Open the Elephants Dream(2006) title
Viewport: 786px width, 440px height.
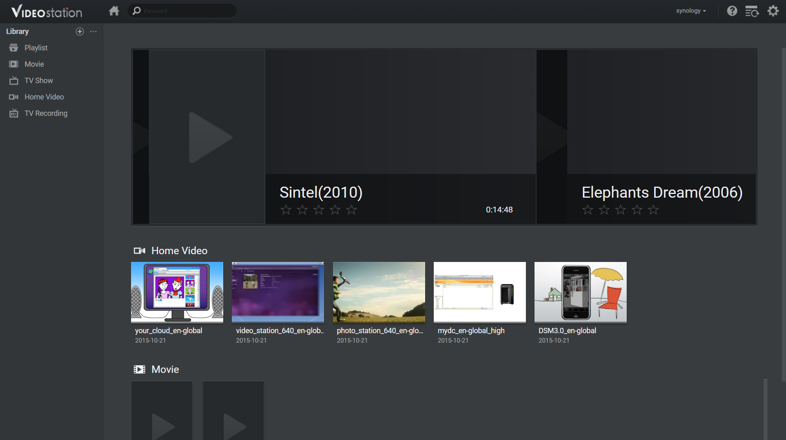click(662, 192)
